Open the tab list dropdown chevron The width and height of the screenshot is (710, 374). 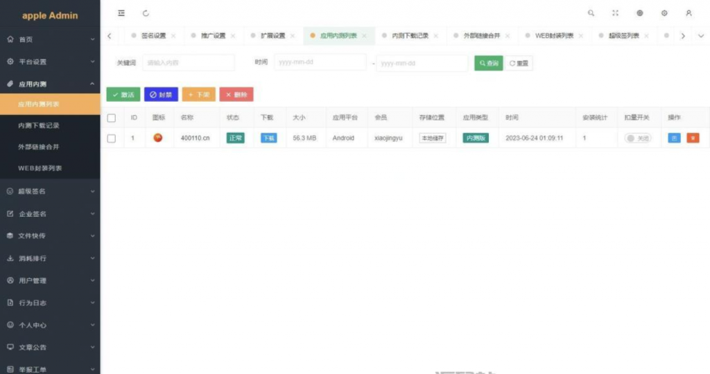[x=701, y=36]
